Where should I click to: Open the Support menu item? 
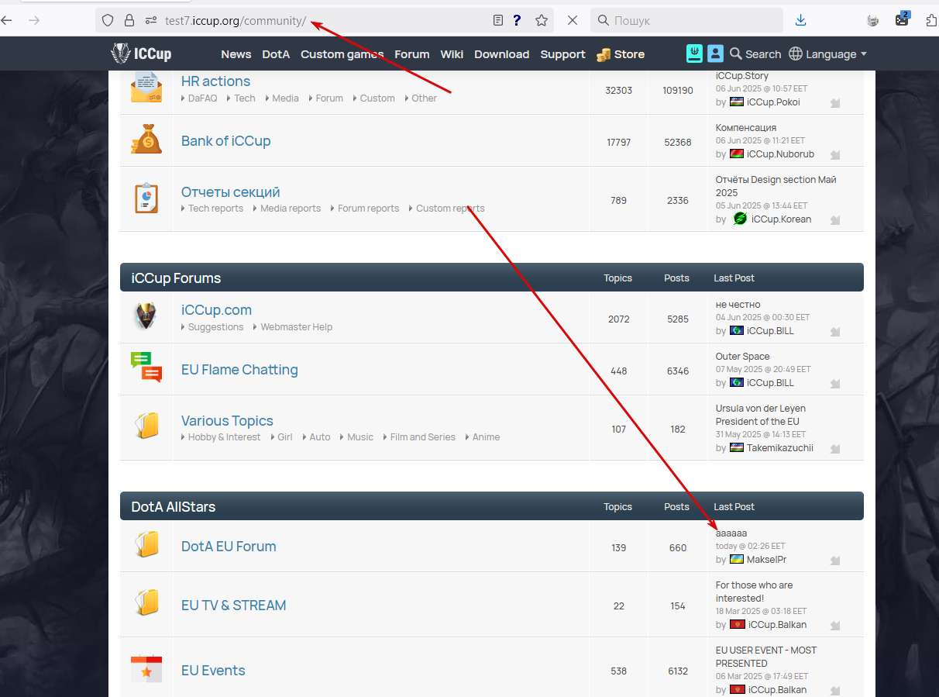click(562, 54)
